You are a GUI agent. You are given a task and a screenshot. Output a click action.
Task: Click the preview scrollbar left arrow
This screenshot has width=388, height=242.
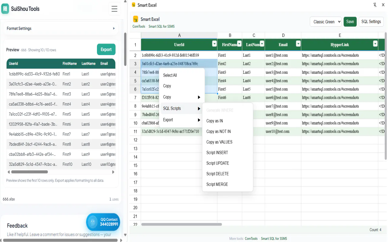pyautogui.click(x=8, y=172)
